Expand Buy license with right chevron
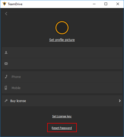The image size is (124, 137). 120,101
